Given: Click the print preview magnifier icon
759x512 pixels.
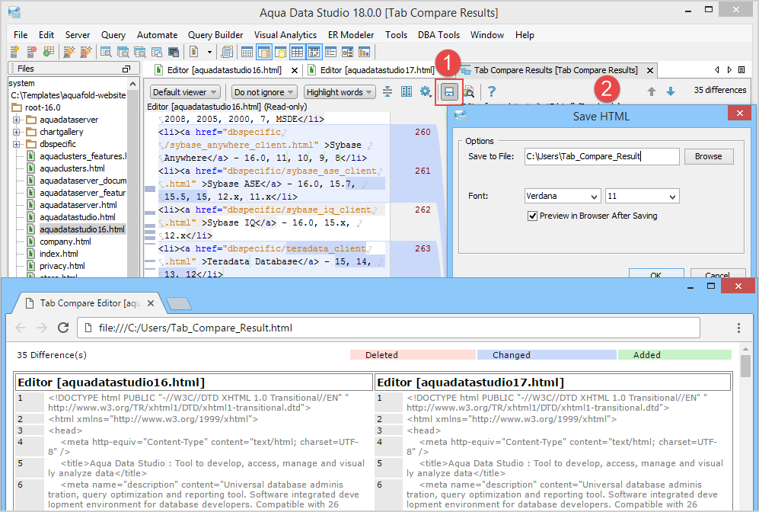Looking at the screenshot, I should click(469, 91).
